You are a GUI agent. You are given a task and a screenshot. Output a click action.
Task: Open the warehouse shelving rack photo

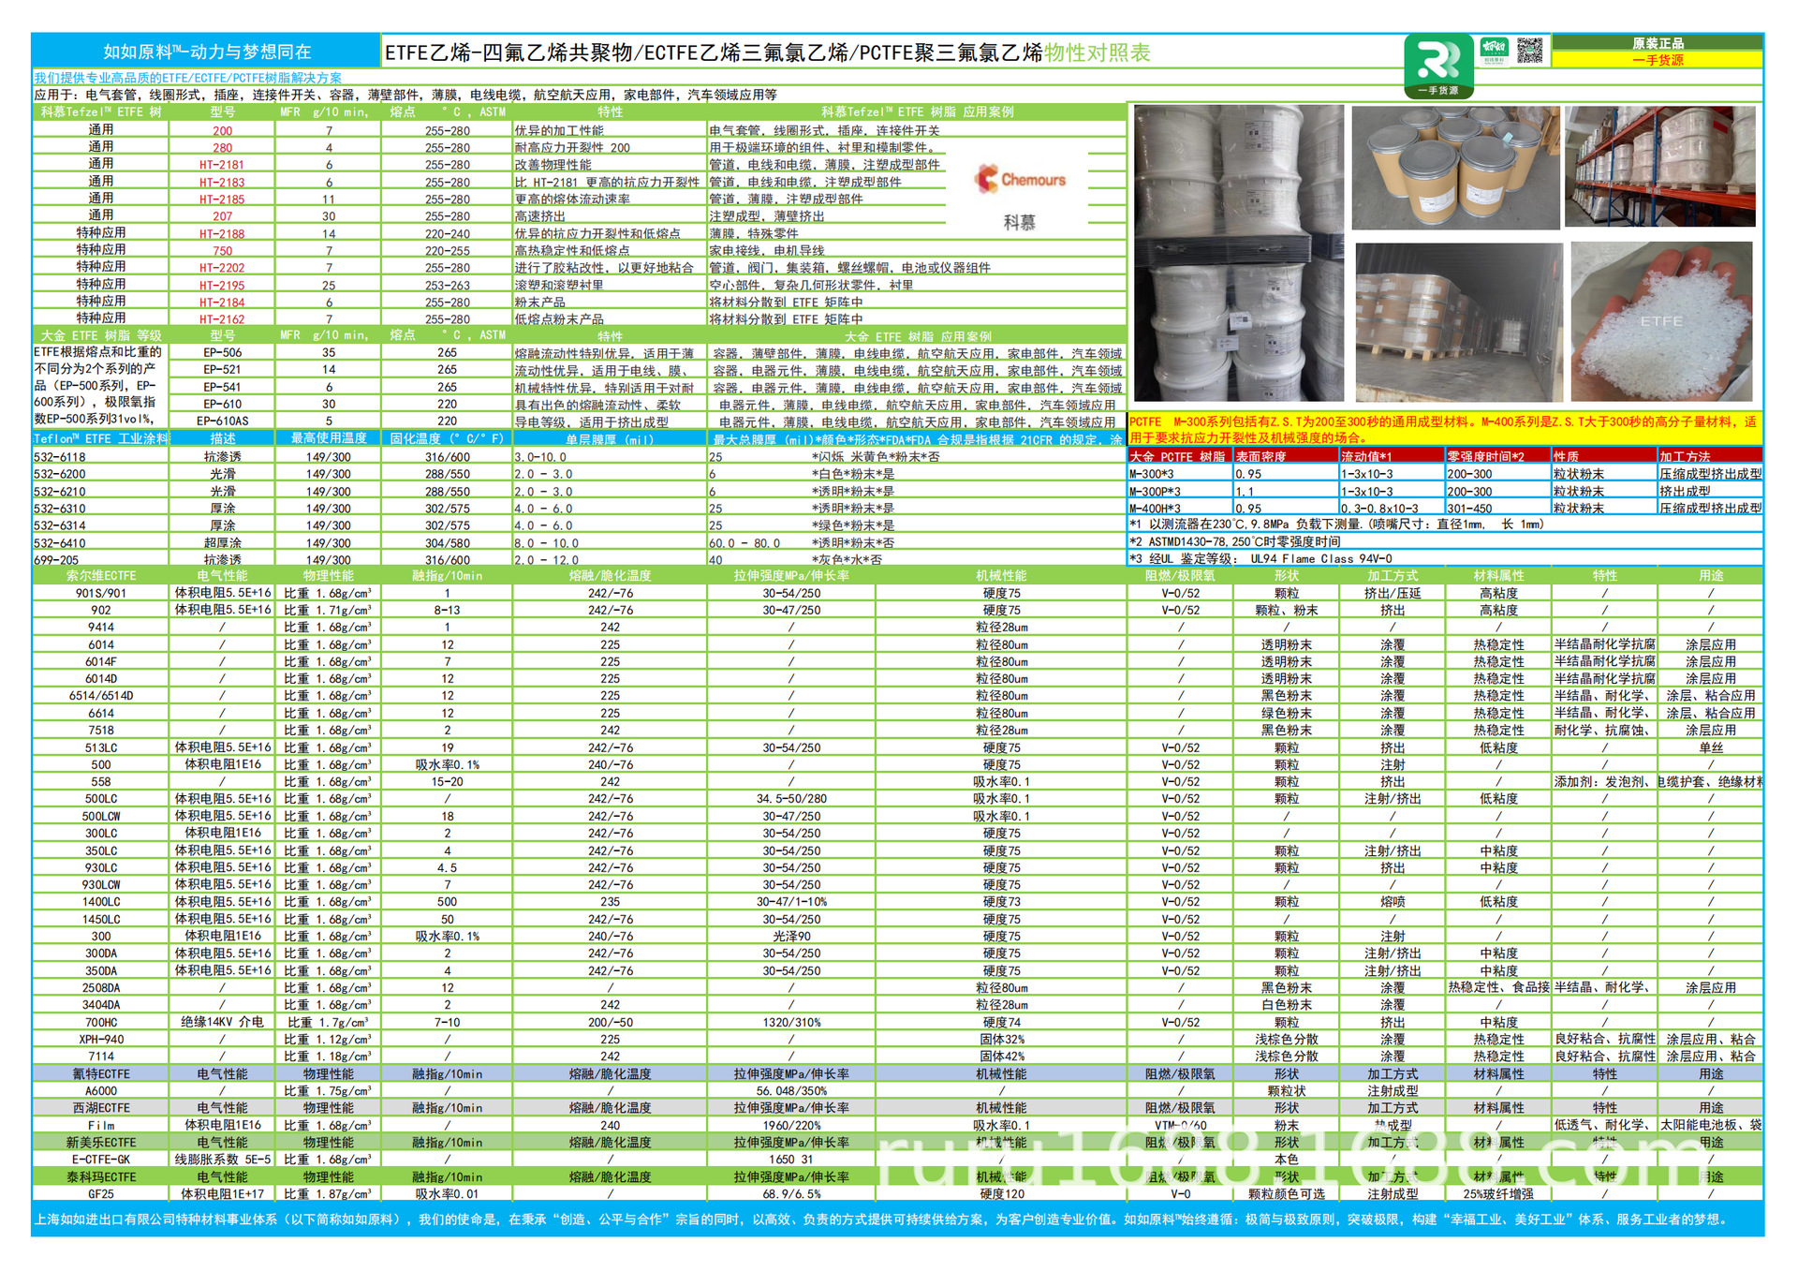pos(1659,166)
